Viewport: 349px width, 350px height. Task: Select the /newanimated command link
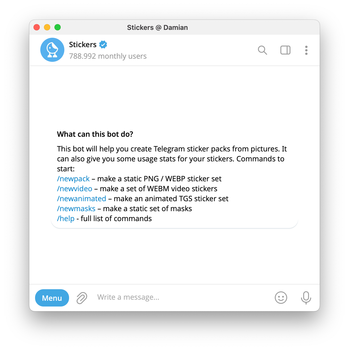82,199
